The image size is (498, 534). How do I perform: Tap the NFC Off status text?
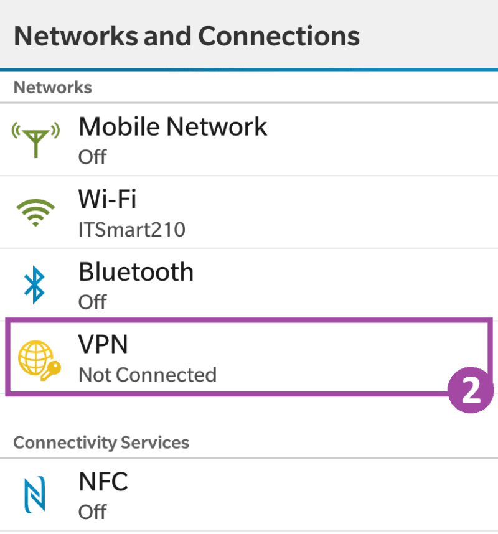pos(92,512)
